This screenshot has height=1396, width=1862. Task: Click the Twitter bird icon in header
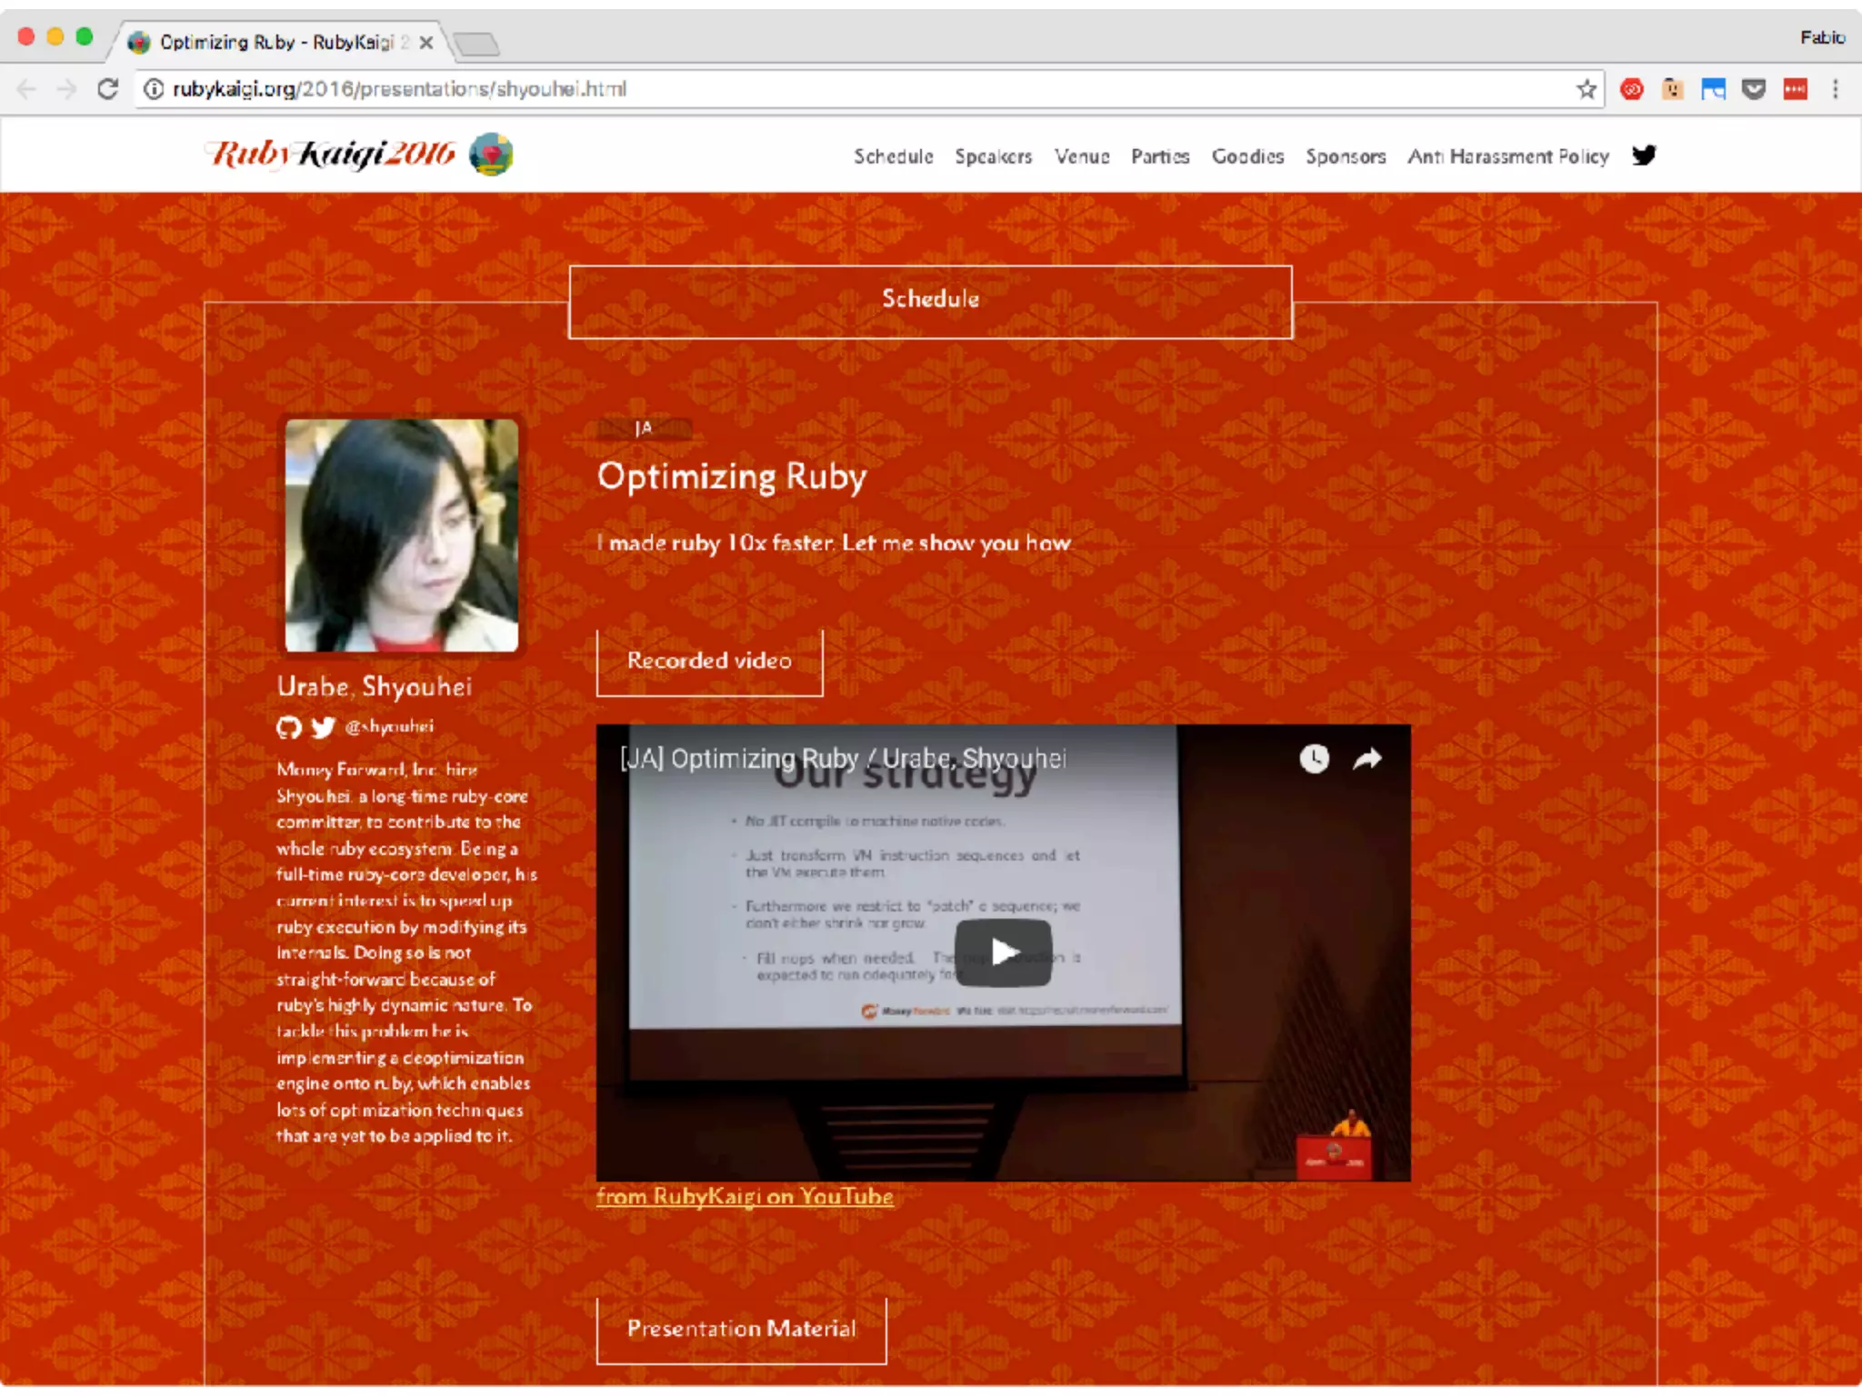tap(1643, 155)
